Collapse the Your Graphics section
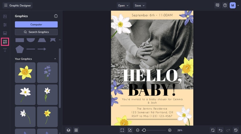This screenshot has width=241, height=134. point(55,59)
